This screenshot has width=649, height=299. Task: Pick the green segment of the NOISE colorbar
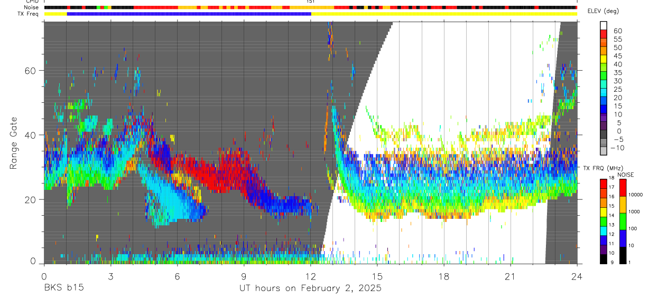pos(622,221)
